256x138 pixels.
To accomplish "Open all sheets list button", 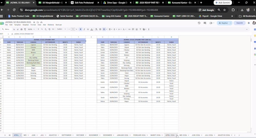I will pos(9,135).
